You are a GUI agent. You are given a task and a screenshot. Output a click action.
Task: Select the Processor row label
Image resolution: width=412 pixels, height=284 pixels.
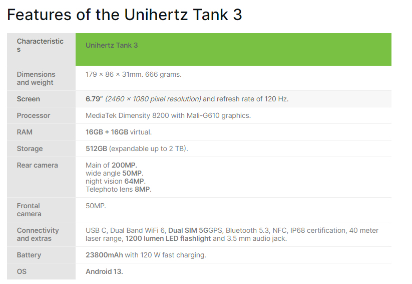[x=34, y=115]
